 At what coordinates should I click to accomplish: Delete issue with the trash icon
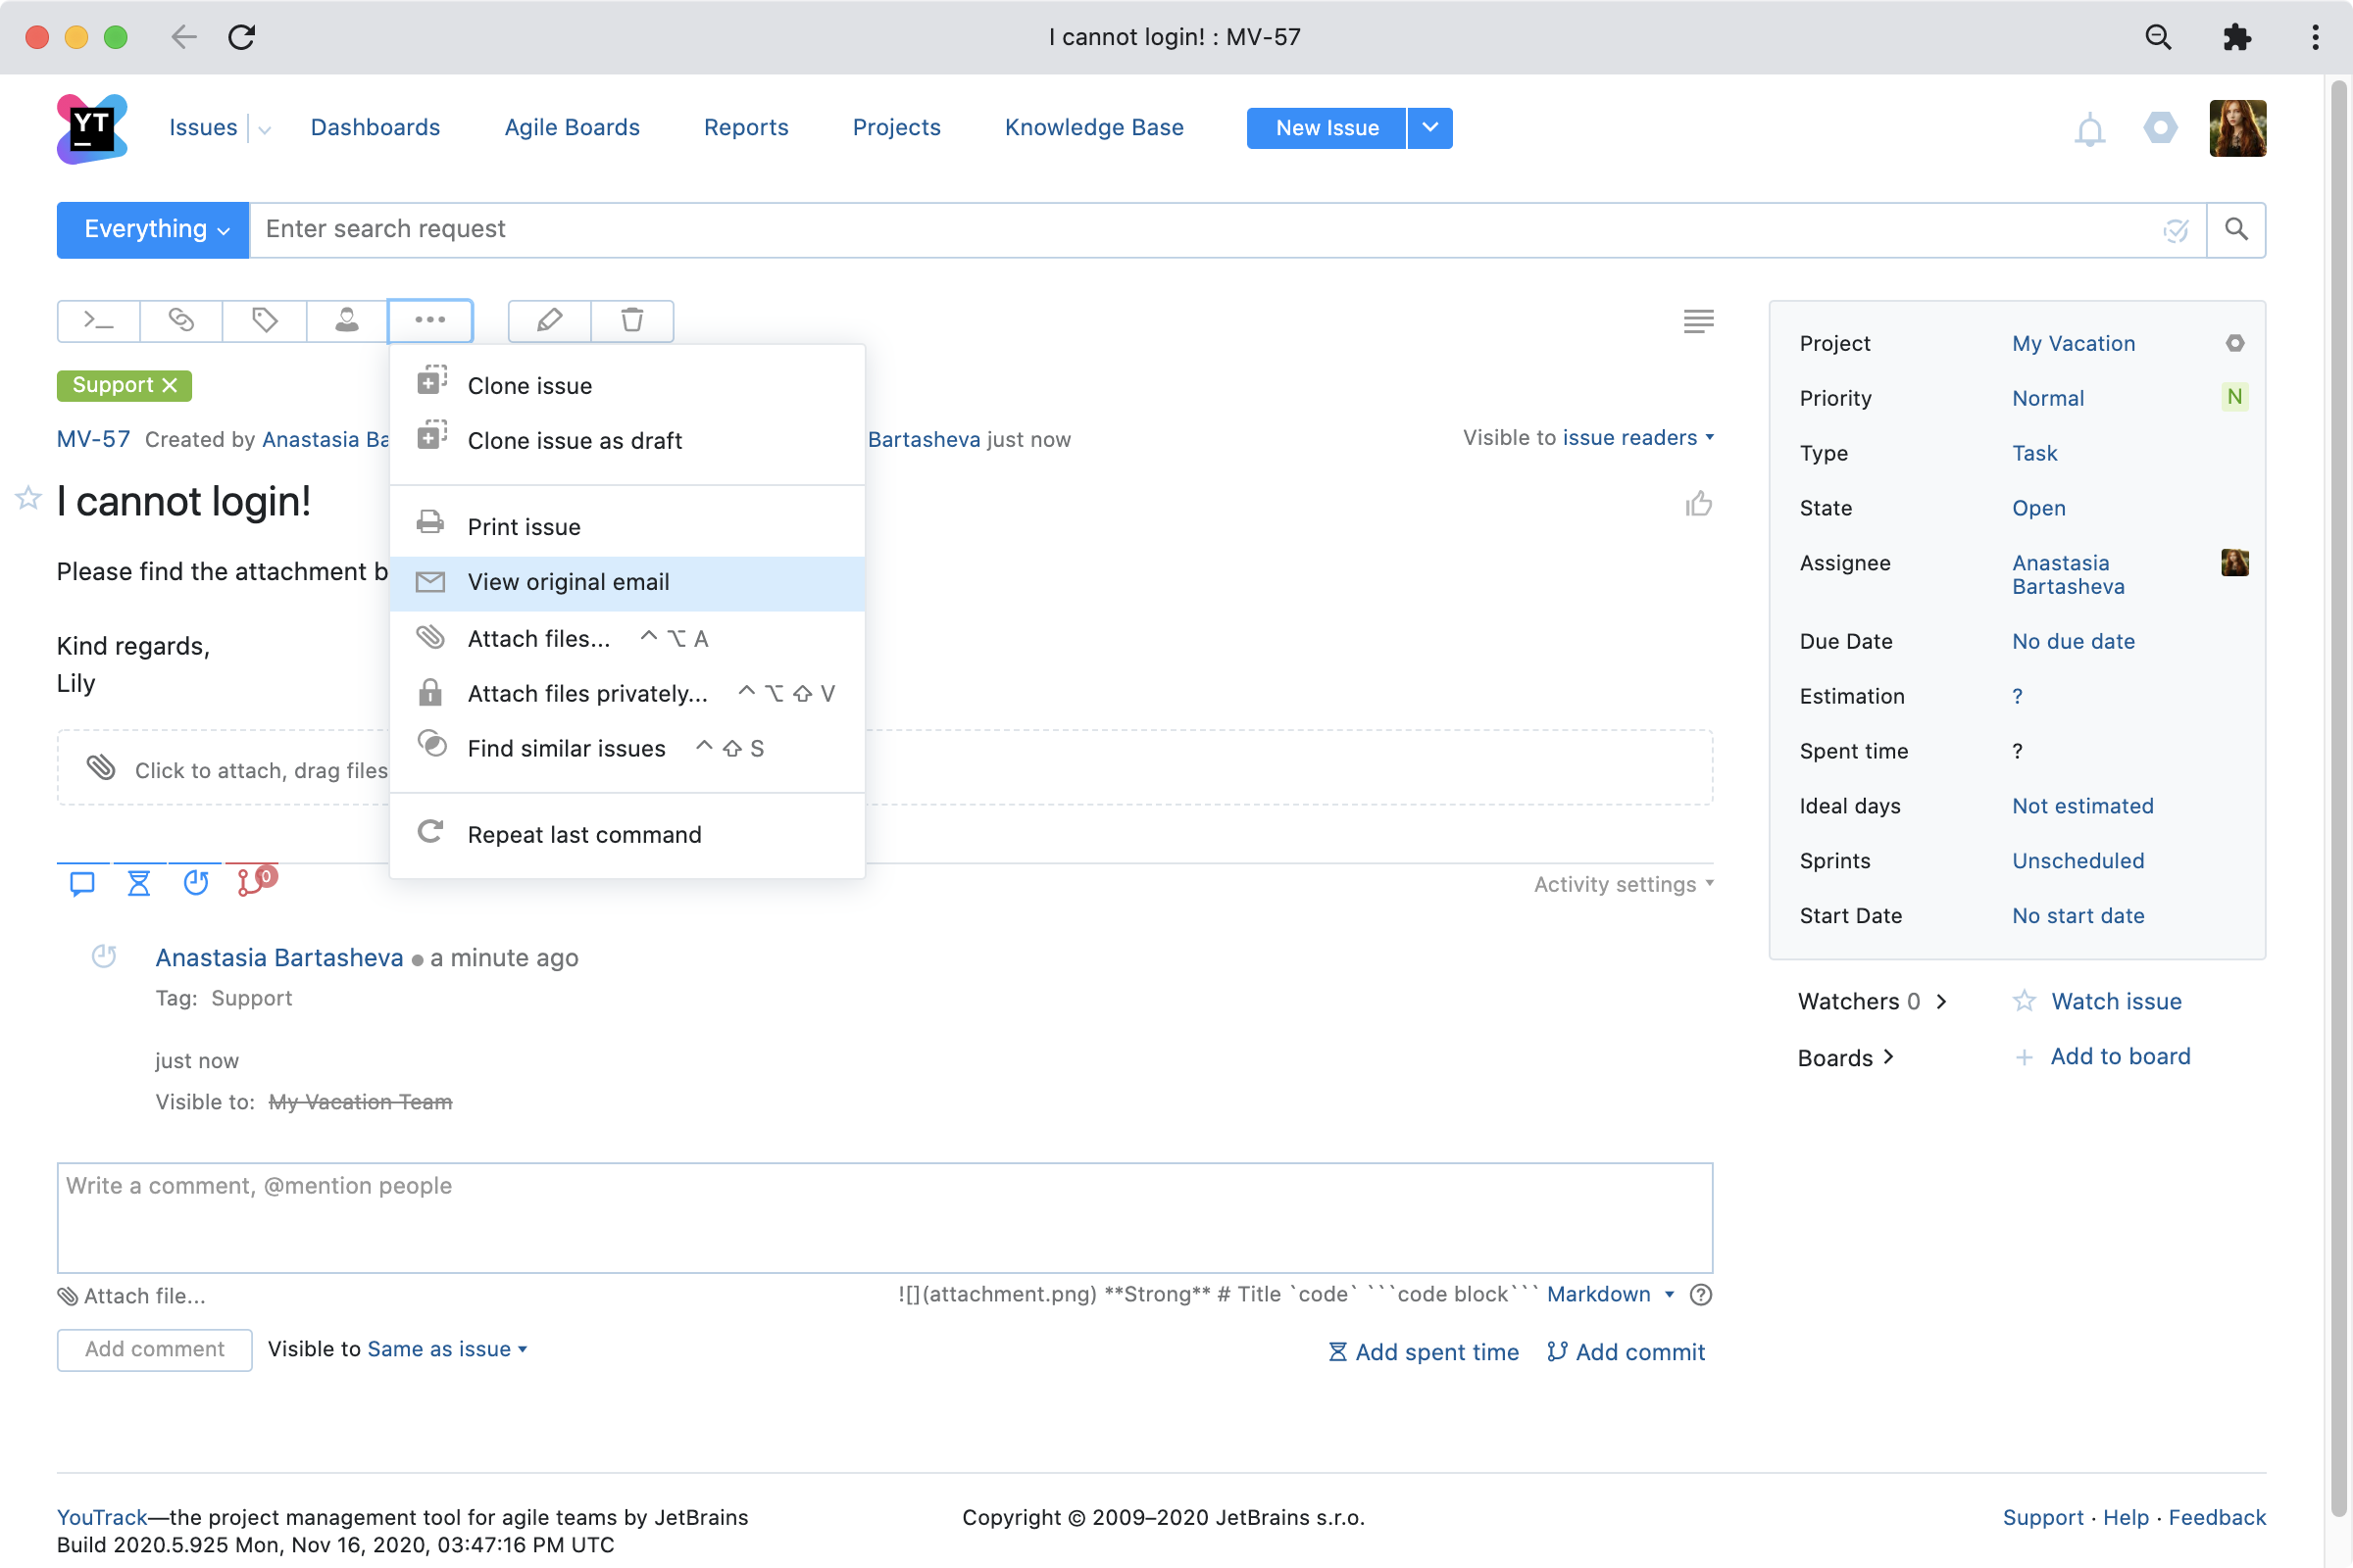[632, 320]
